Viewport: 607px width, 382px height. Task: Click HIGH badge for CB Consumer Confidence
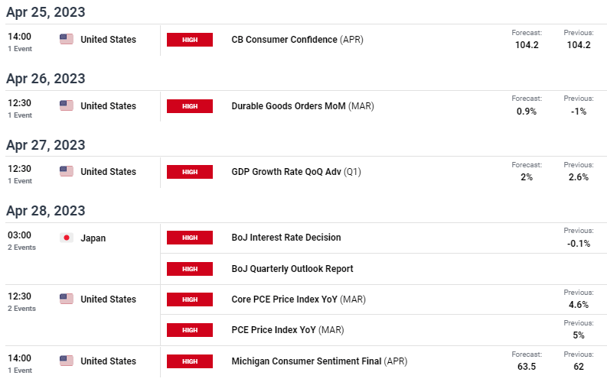pyautogui.click(x=190, y=40)
